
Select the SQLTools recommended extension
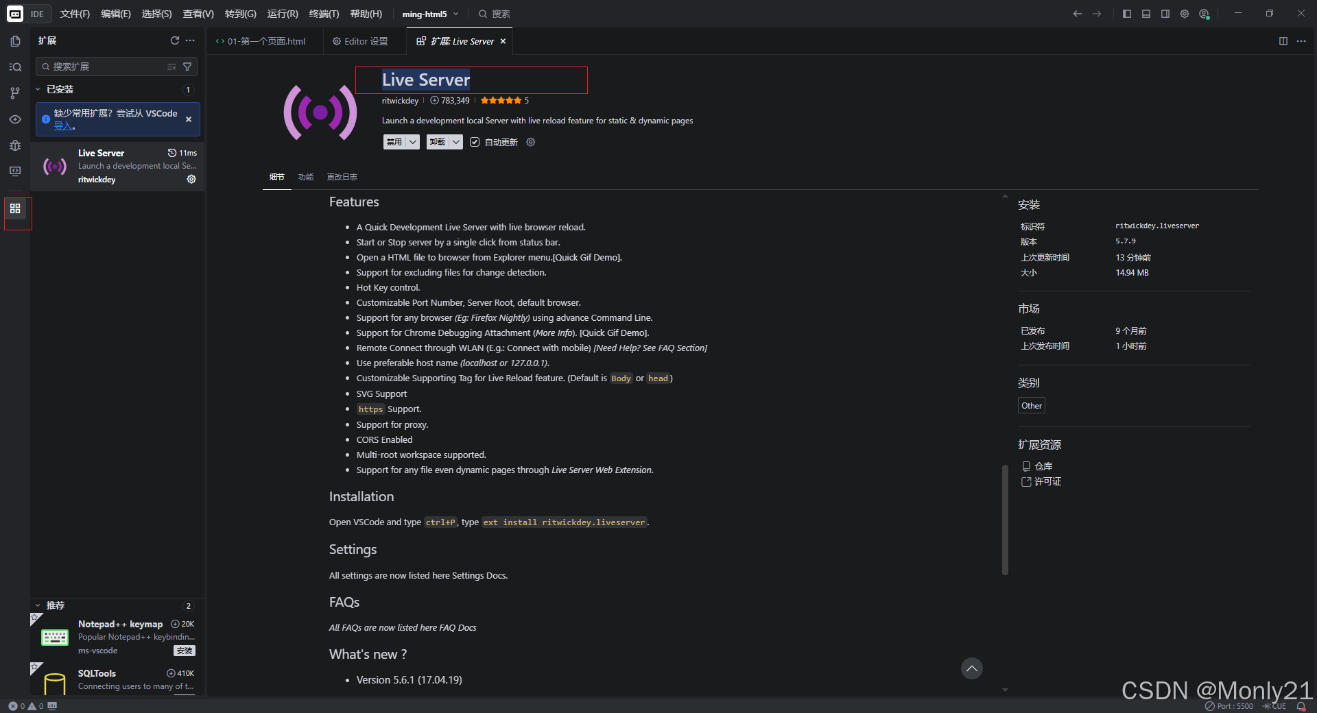[x=117, y=680]
